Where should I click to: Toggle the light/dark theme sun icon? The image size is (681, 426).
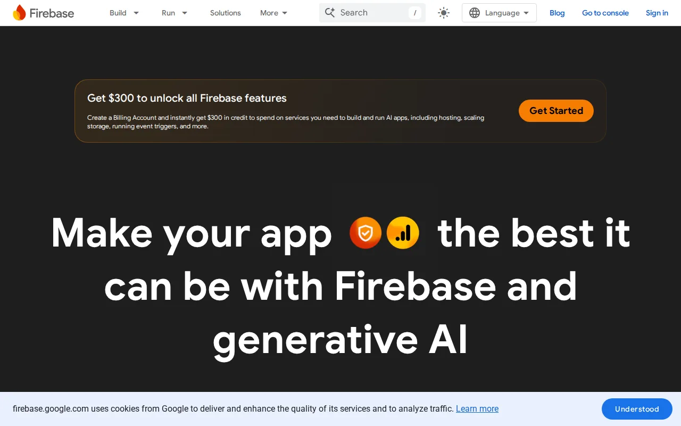click(444, 13)
